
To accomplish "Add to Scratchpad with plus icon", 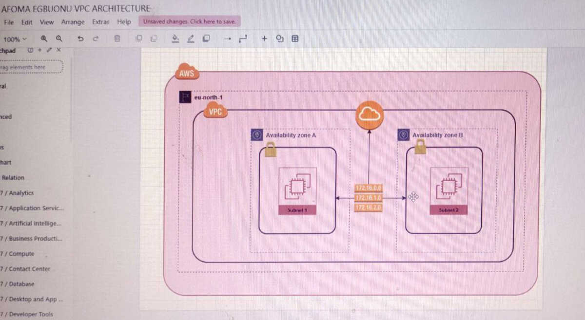I will pyautogui.click(x=40, y=50).
